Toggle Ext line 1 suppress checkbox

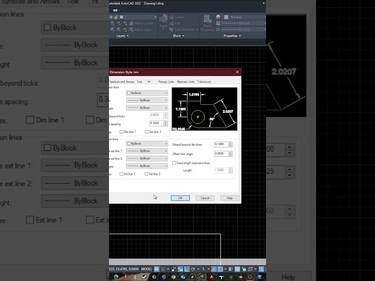coord(121,174)
